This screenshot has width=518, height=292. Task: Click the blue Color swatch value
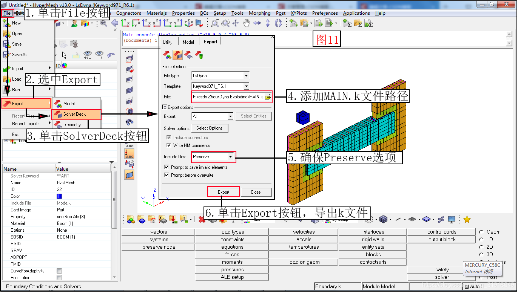point(59,196)
